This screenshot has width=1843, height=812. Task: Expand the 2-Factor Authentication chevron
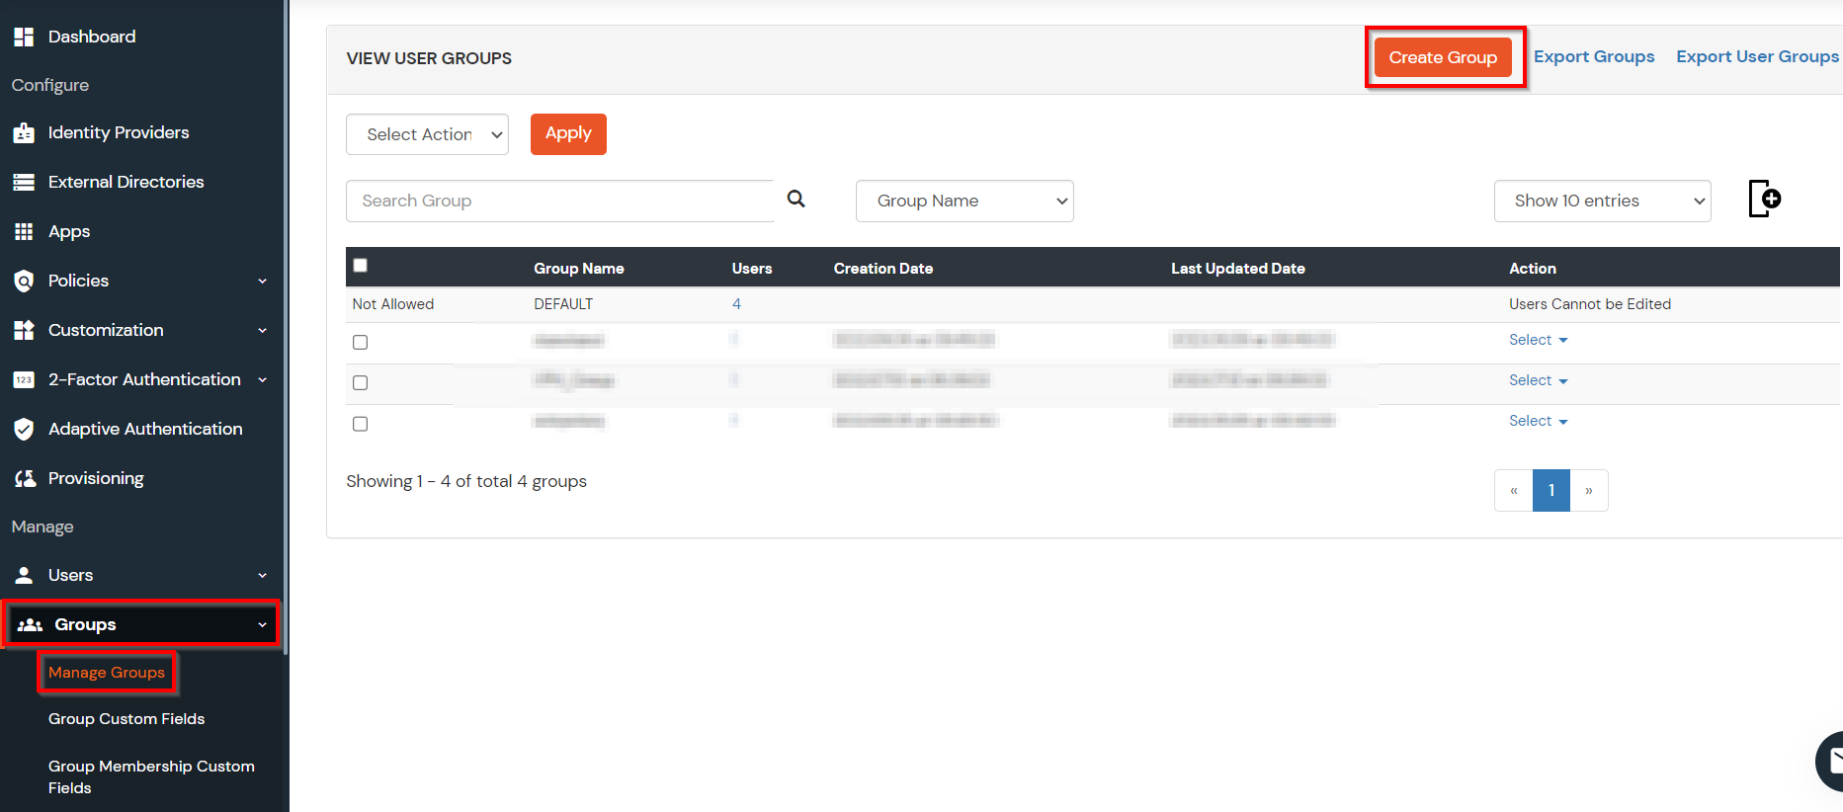point(262,379)
